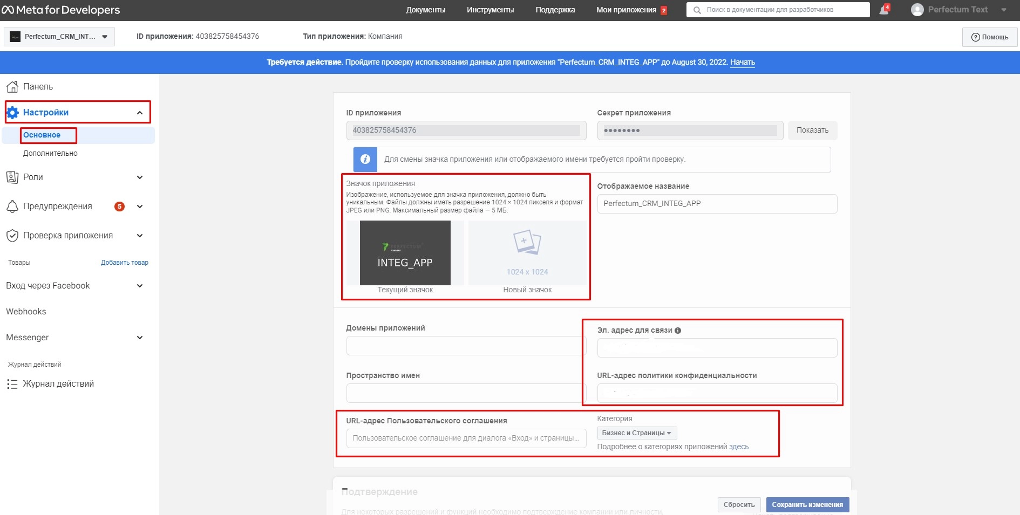Click the user agreement URL field
Image resolution: width=1020 pixels, height=515 pixels.
(x=466, y=438)
